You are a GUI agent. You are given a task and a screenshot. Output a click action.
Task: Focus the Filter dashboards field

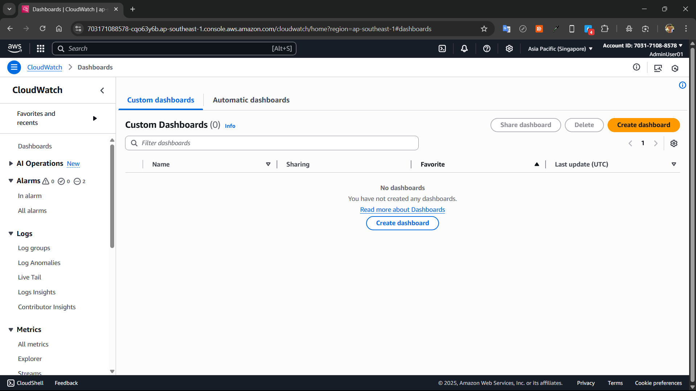click(272, 143)
